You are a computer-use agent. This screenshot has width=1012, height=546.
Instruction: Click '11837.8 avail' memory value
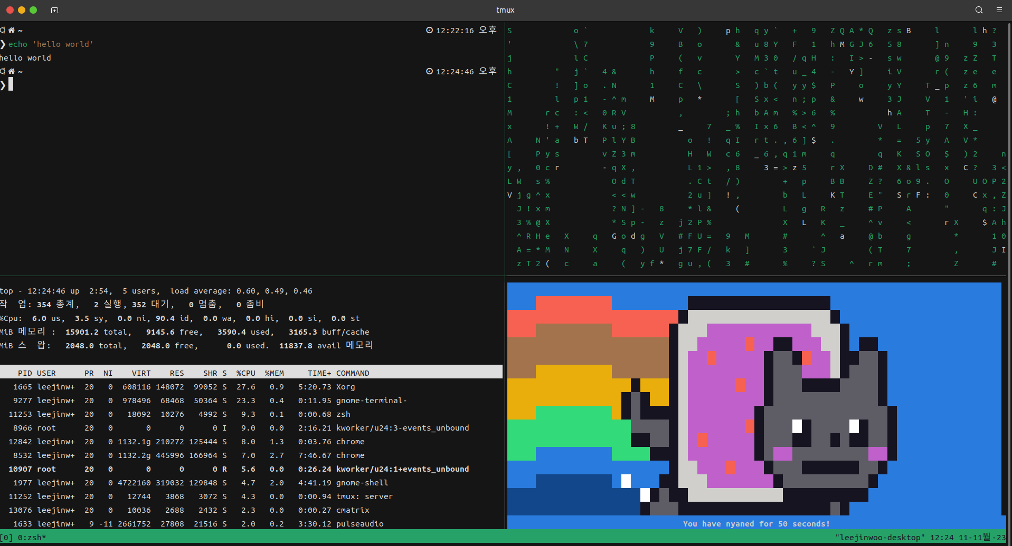[x=310, y=346]
